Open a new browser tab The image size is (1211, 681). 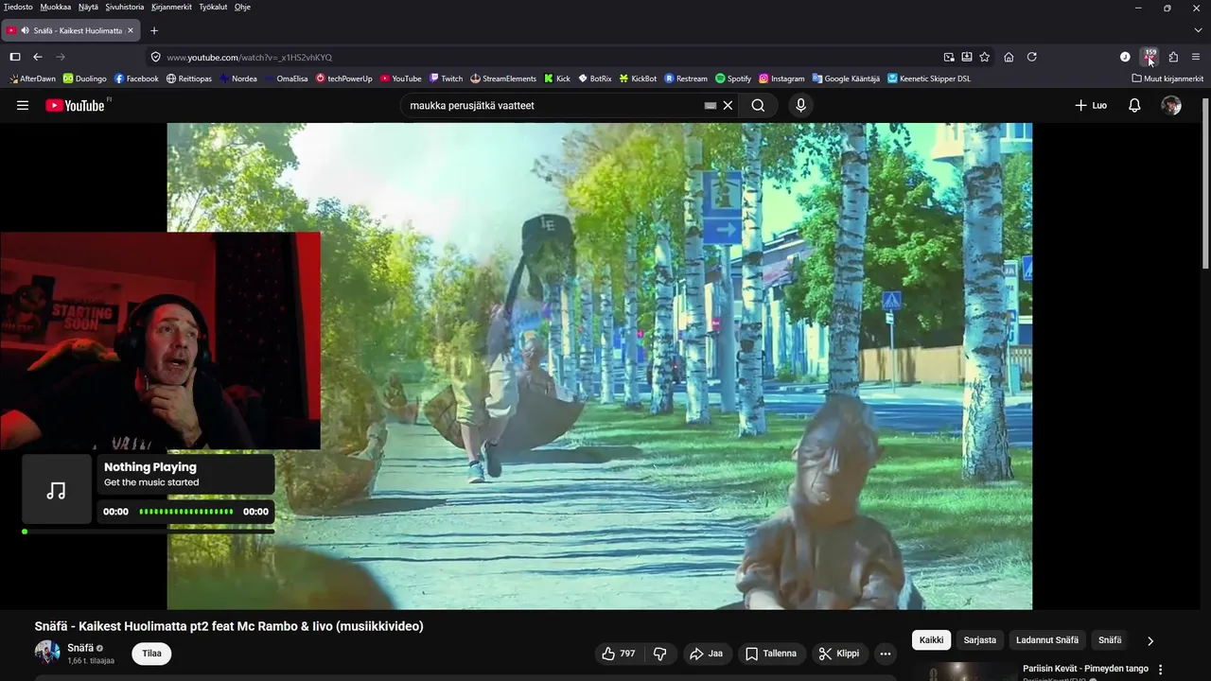tap(154, 30)
